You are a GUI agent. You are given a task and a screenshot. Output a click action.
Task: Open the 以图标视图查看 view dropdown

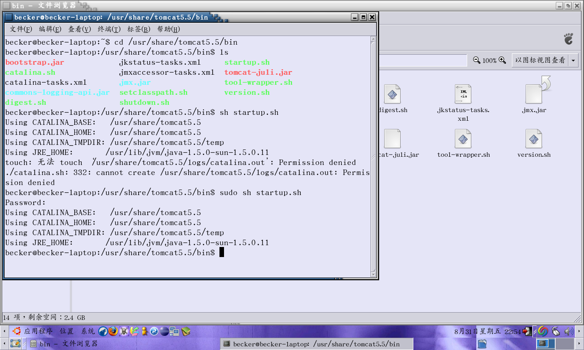[545, 60]
